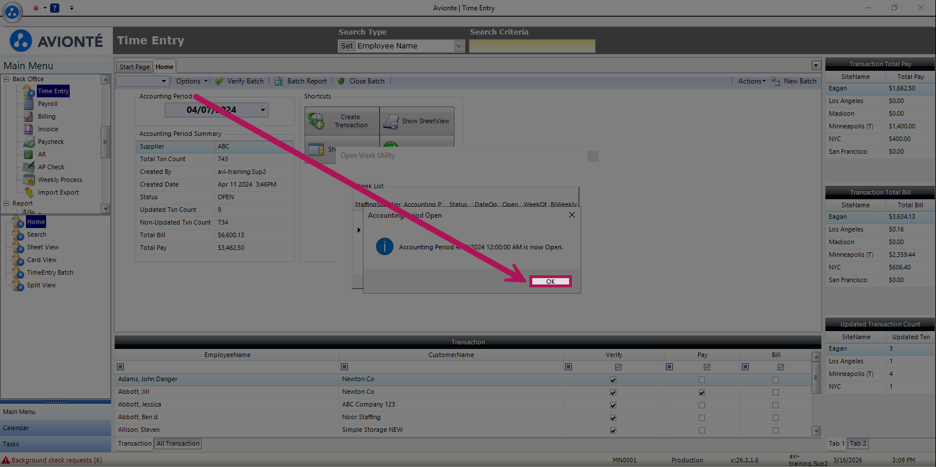
Task: Open the Import Export icon
Action: 29,192
